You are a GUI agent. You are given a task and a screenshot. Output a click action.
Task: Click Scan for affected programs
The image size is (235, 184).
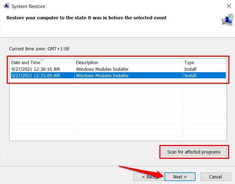tap(194, 152)
